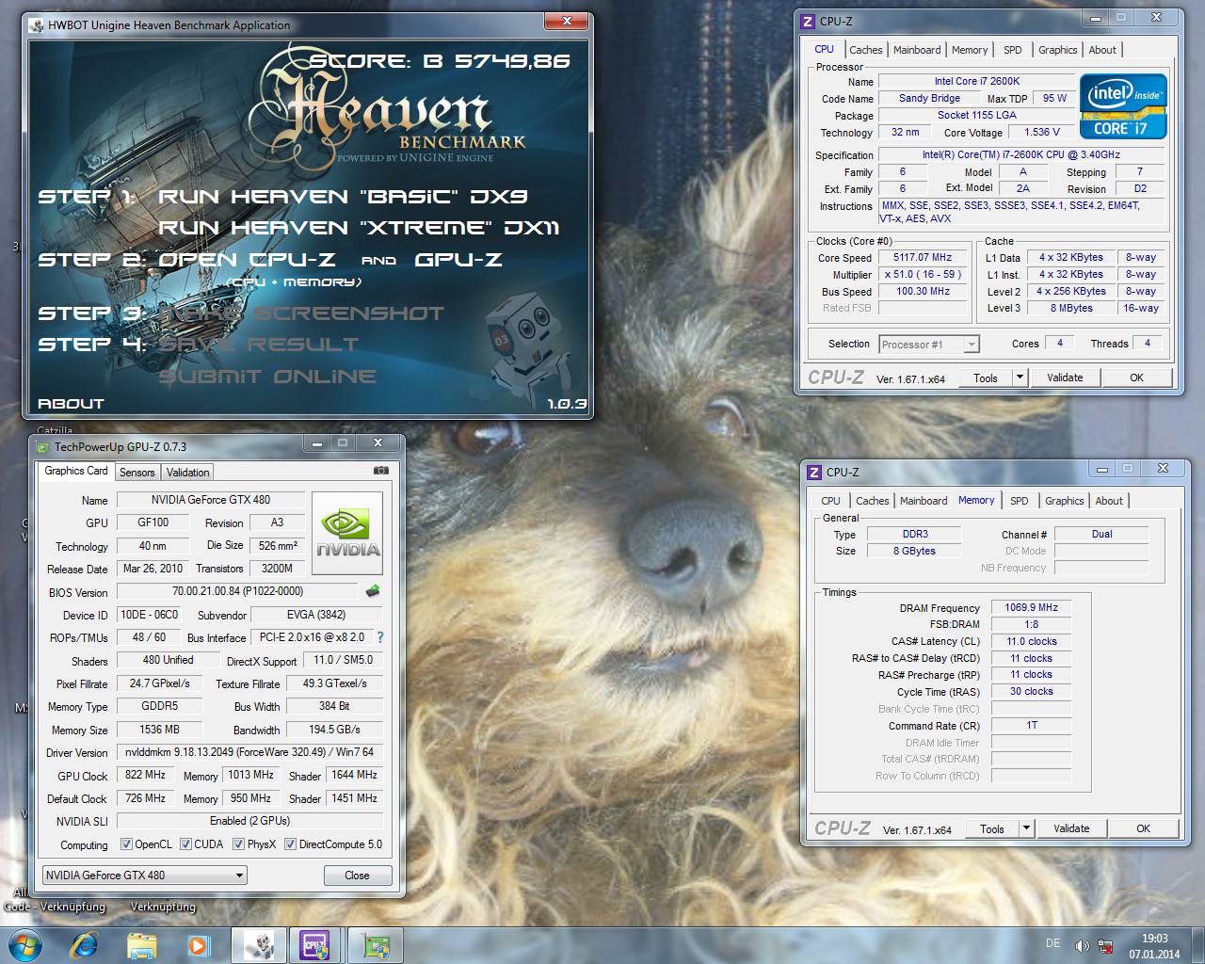Expand Tools arrow in upper CPU-Z window
Screen dimensions: 1205x964
pos(1019,378)
